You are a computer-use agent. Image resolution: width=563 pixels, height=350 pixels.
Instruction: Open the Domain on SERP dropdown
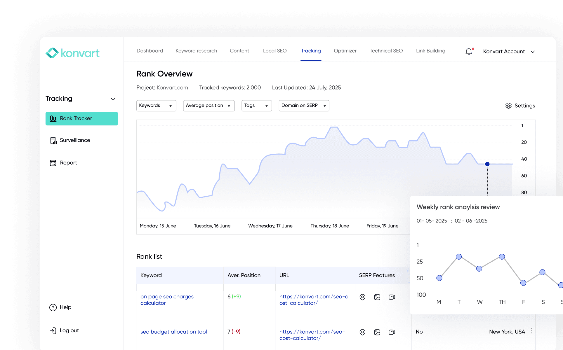(304, 106)
